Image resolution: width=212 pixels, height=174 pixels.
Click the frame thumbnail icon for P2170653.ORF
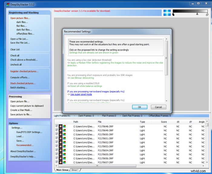[x=61, y=146]
